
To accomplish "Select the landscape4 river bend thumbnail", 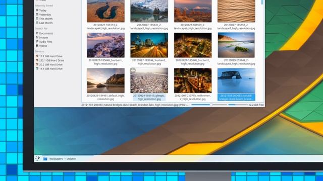I will (x=105, y=11).
